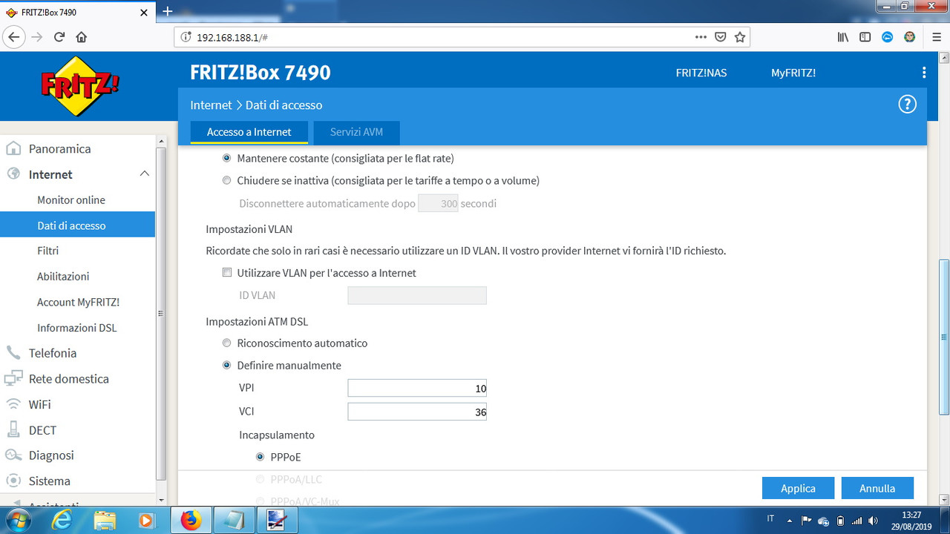The image size is (950, 534).
Task: Open the three-dot menu in FRITZ!Box header
Action: (924, 73)
